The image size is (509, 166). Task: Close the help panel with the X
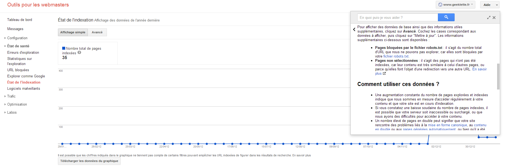[494, 18]
